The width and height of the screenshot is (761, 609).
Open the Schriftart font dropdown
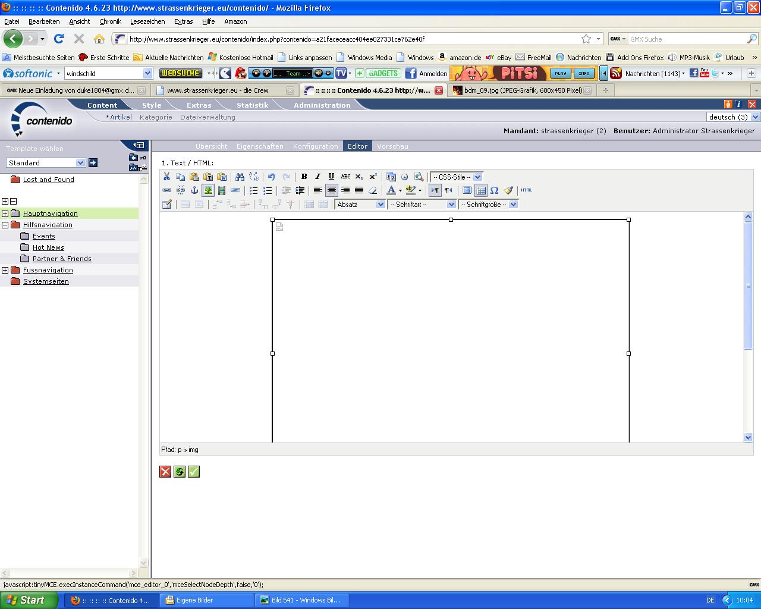(x=422, y=205)
